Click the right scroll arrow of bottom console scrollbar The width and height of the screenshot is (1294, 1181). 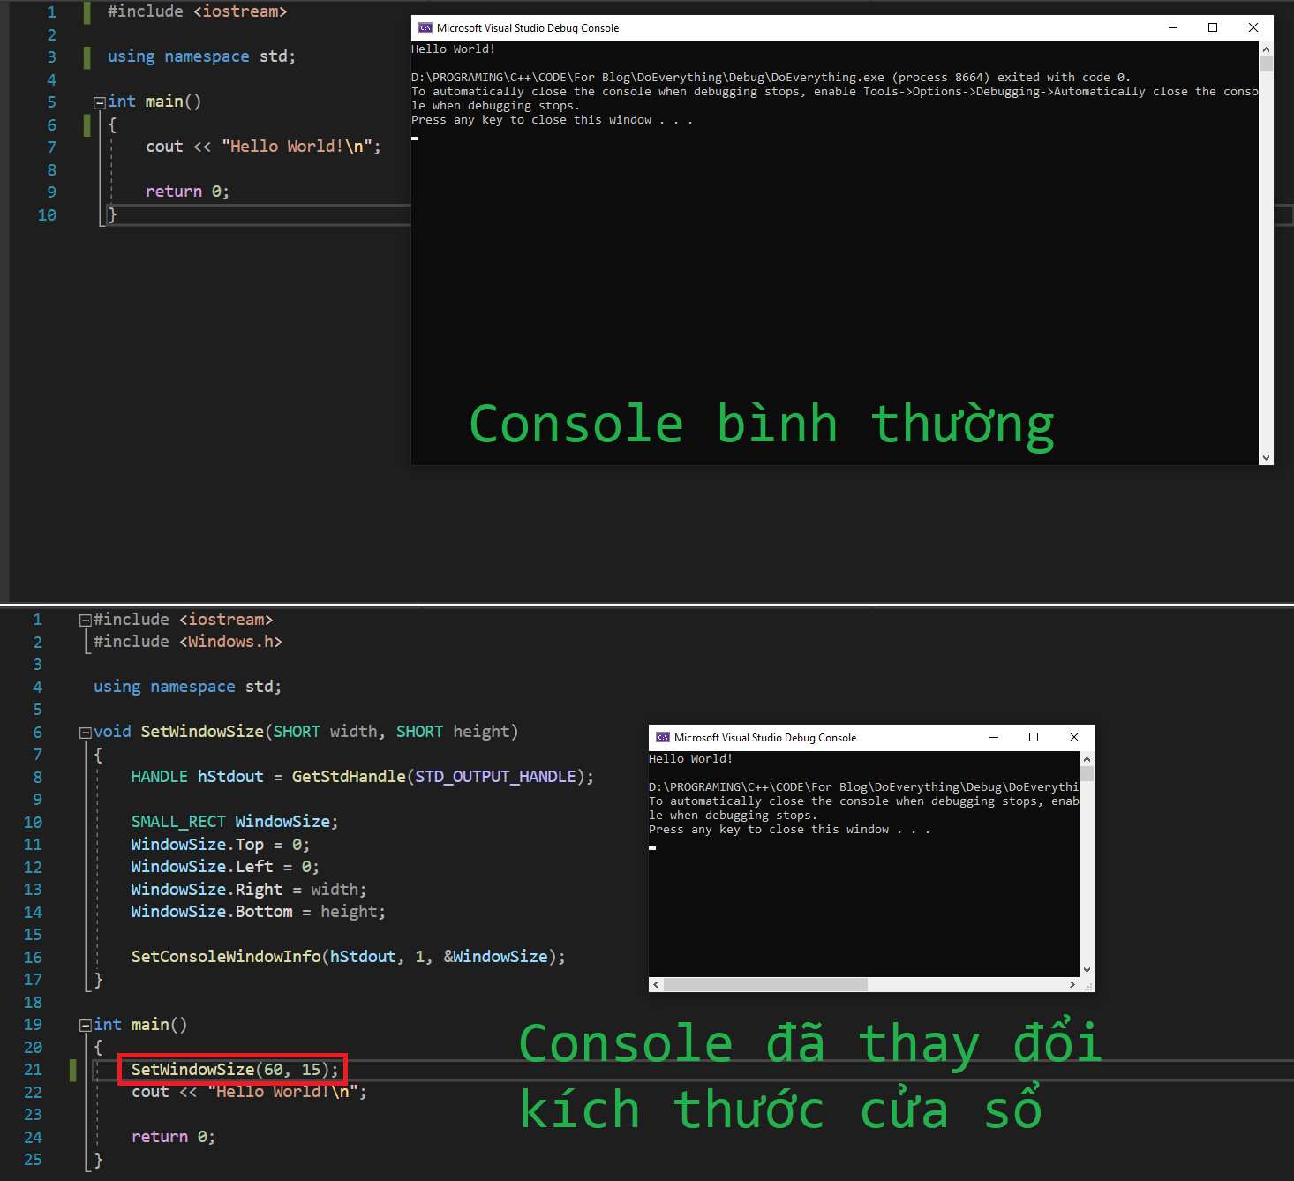coord(1072,983)
